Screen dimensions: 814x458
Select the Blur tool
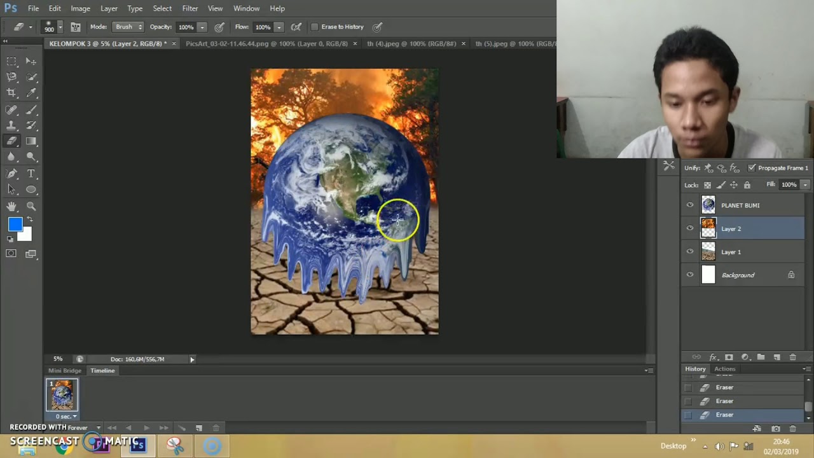coord(11,157)
